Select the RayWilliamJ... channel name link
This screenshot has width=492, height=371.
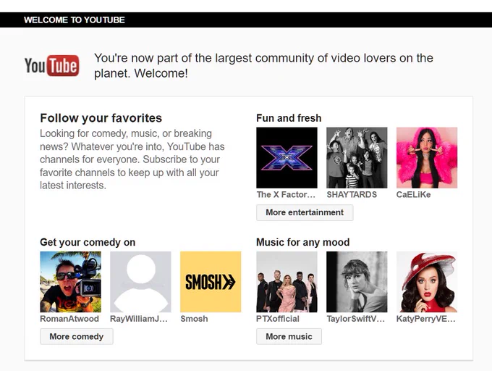(139, 319)
